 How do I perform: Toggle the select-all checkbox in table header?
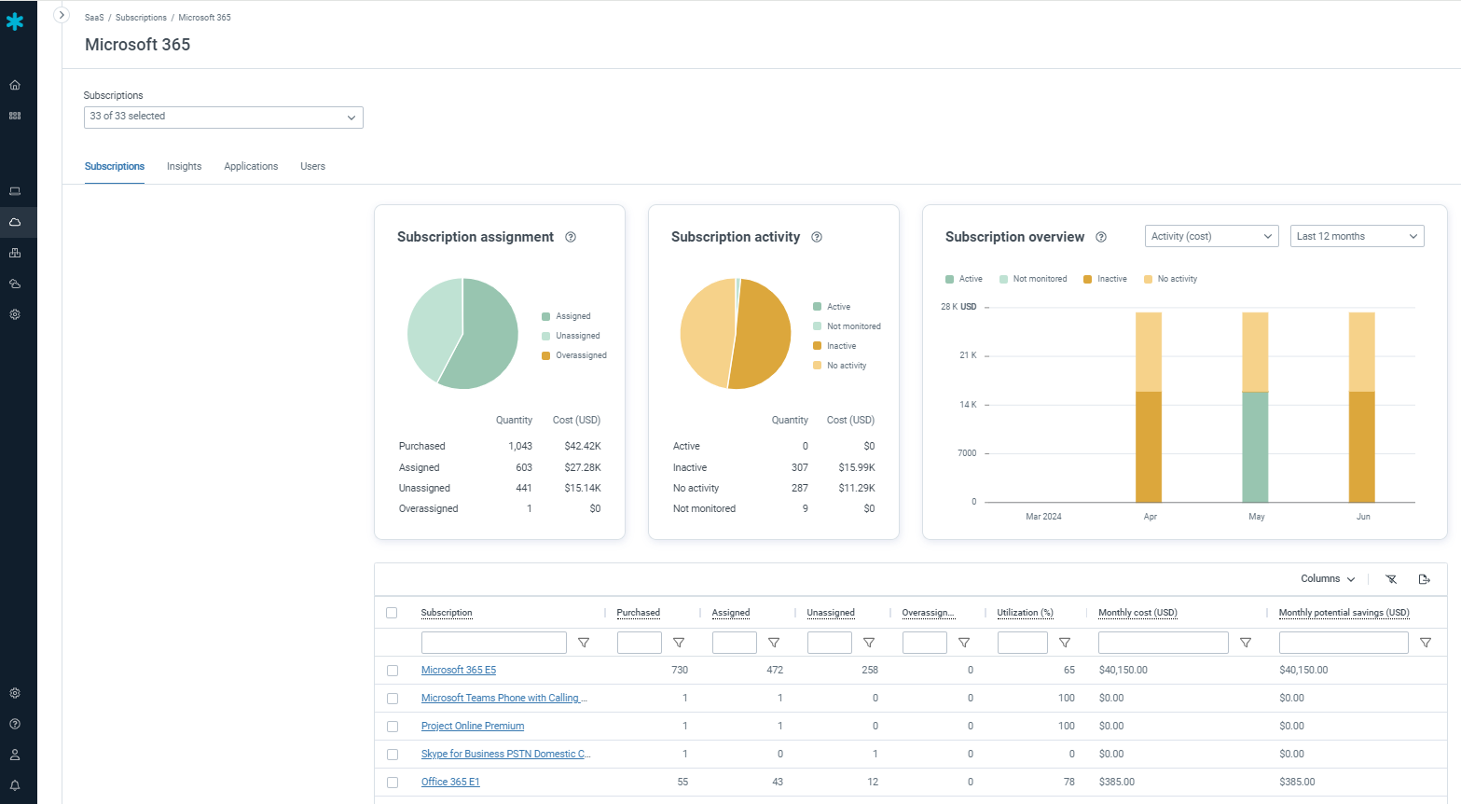tap(392, 613)
